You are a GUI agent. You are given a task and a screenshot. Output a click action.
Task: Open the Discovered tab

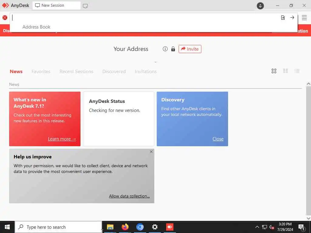point(114,72)
